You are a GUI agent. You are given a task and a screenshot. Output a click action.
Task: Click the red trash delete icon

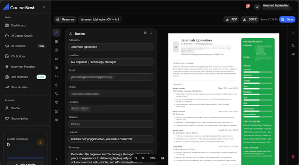(293, 157)
